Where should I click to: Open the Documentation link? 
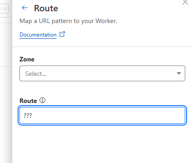point(38,35)
